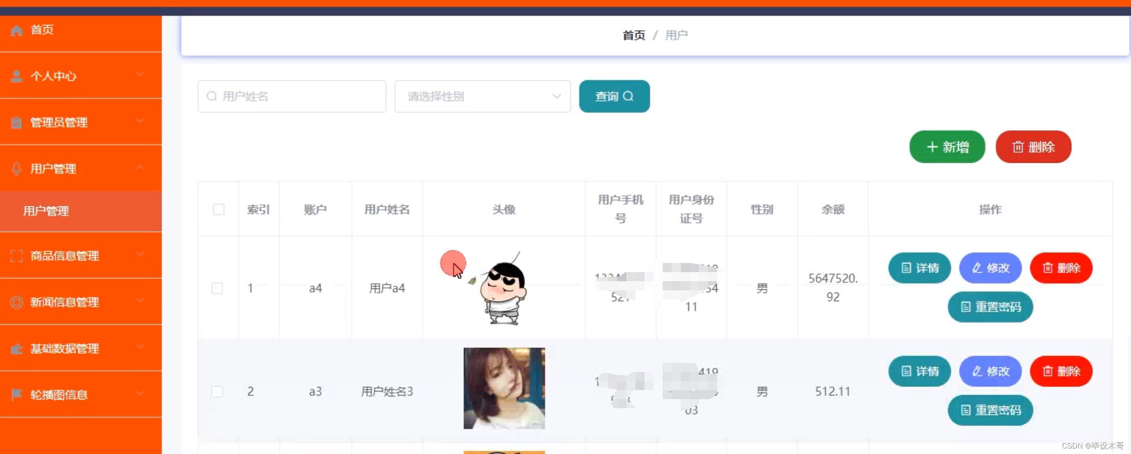Open the 请选择性别 gender dropdown

click(x=482, y=96)
